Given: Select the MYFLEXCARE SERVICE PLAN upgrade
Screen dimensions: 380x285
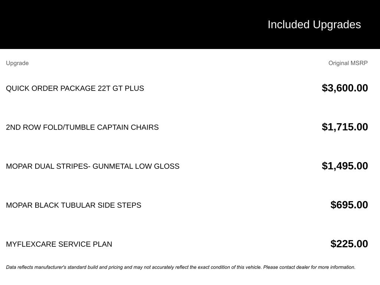Looking at the screenshot, I should click(x=59, y=244).
